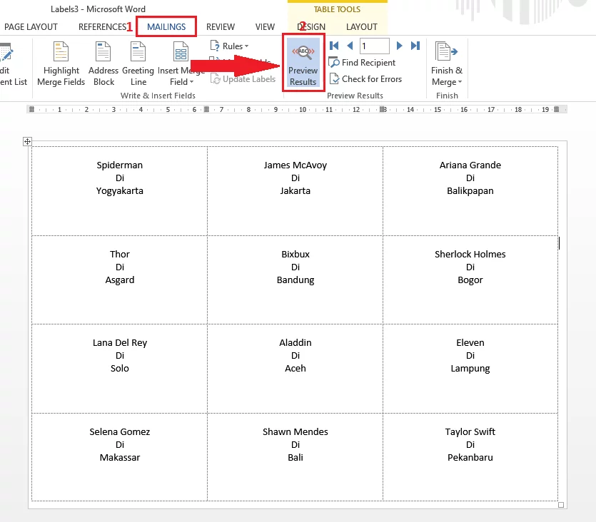Jump to first record arrow
The width and height of the screenshot is (596, 522).
tap(334, 46)
